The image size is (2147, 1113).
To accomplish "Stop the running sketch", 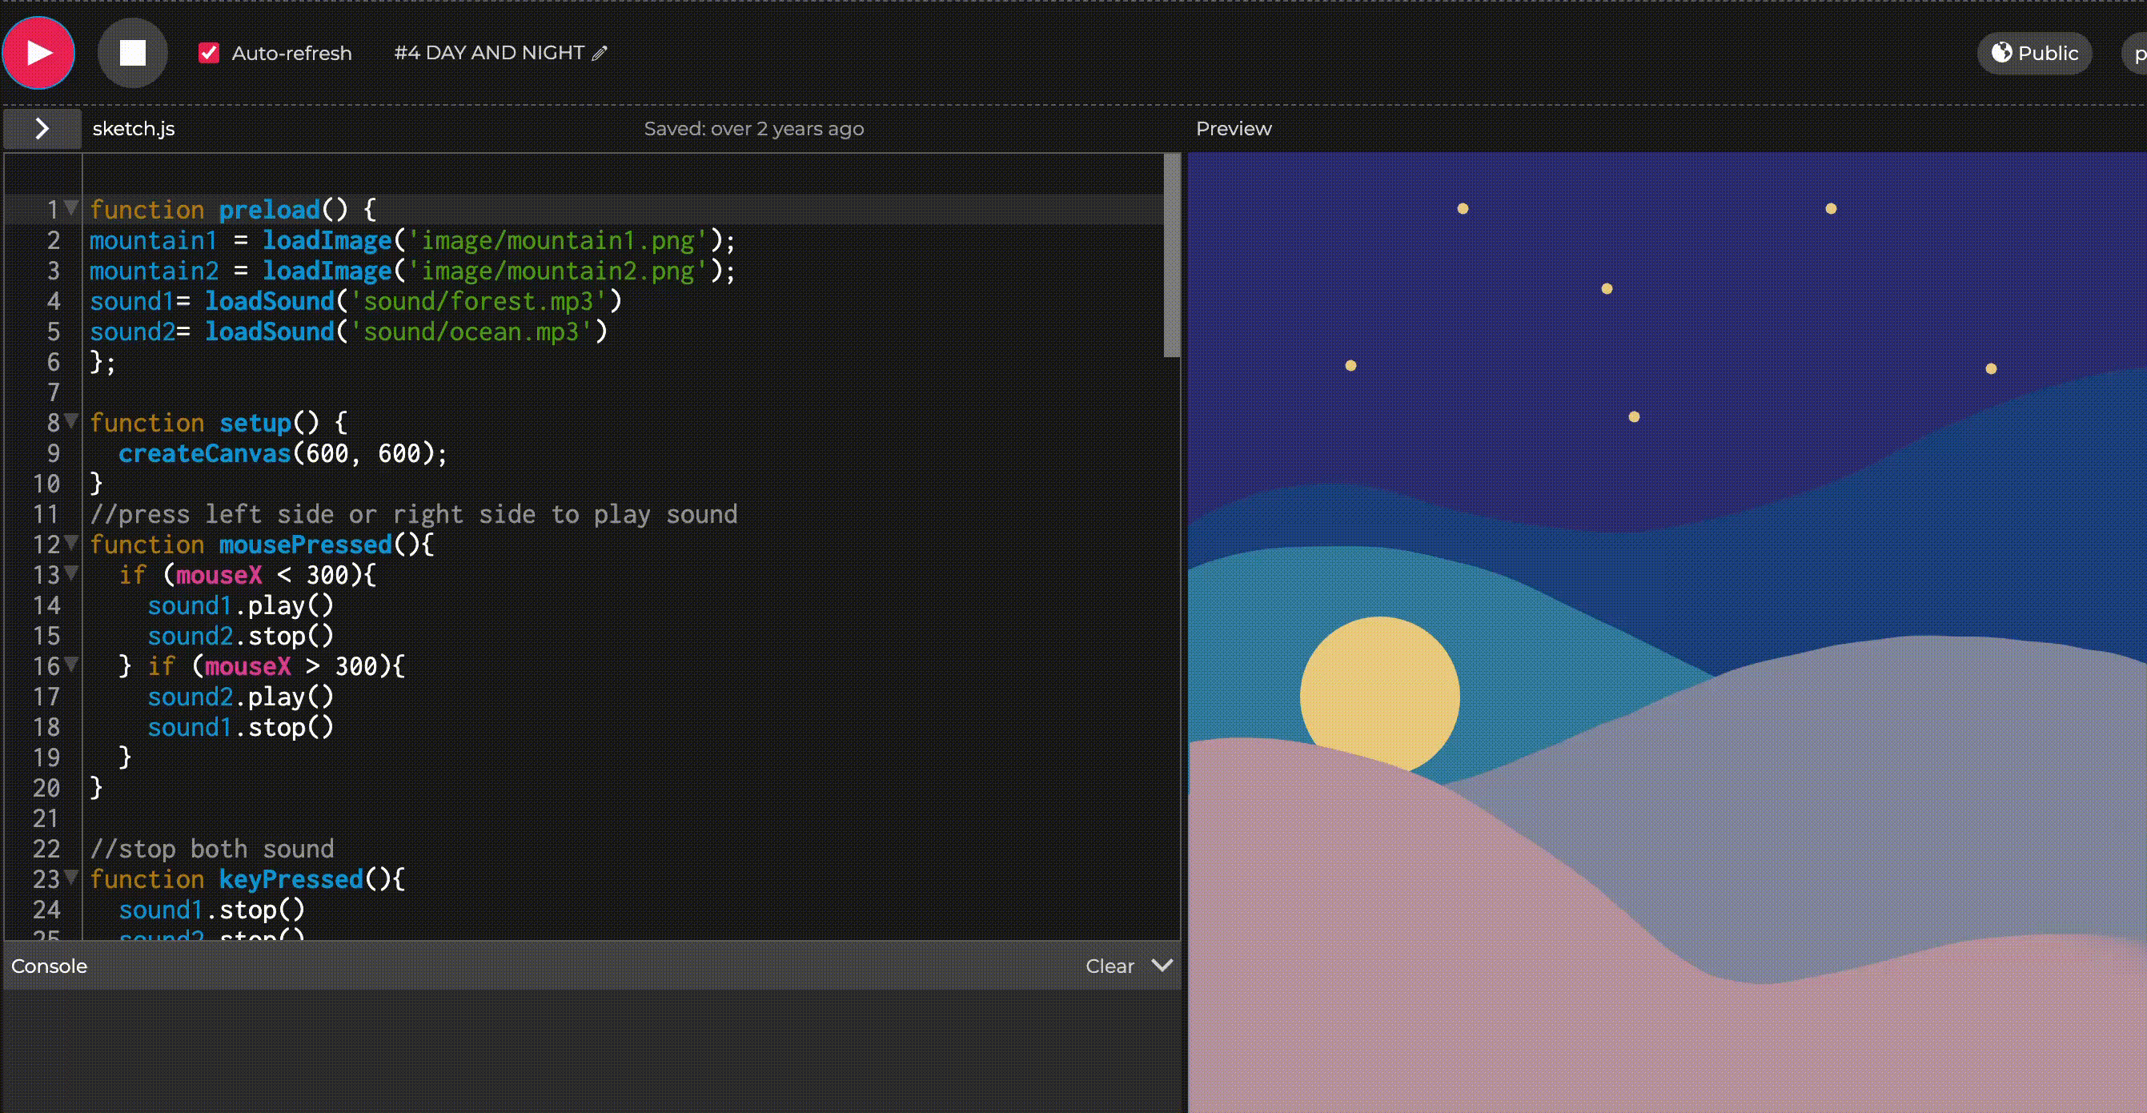I will (x=133, y=54).
